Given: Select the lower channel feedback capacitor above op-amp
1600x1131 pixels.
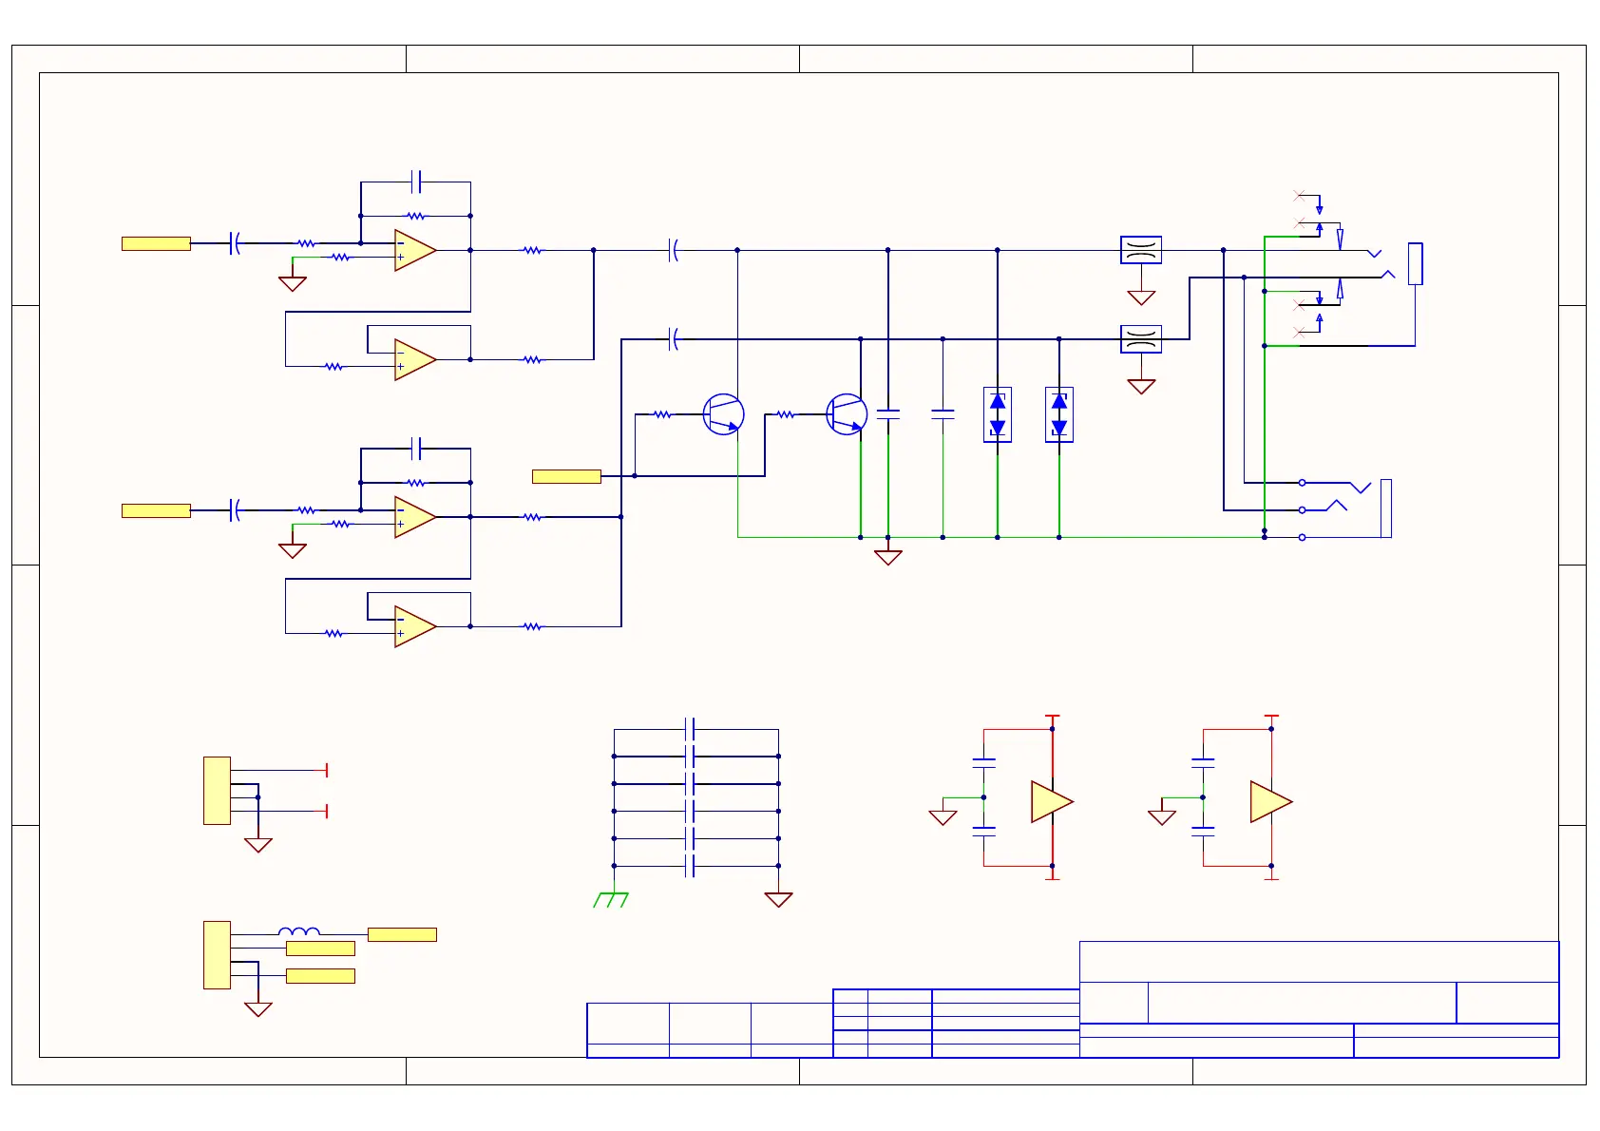Looking at the screenshot, I should coord(416,449).
